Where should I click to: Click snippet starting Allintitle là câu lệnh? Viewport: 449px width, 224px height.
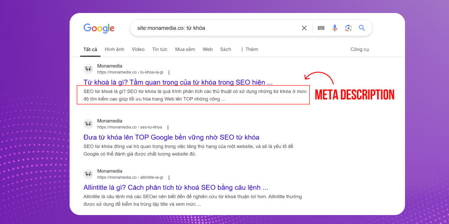(x=193, y=201)
